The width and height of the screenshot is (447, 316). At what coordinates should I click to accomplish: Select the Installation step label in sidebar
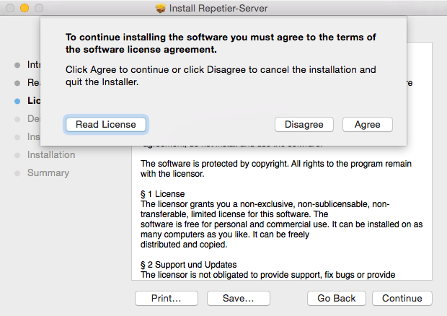(x=51, y=154)
